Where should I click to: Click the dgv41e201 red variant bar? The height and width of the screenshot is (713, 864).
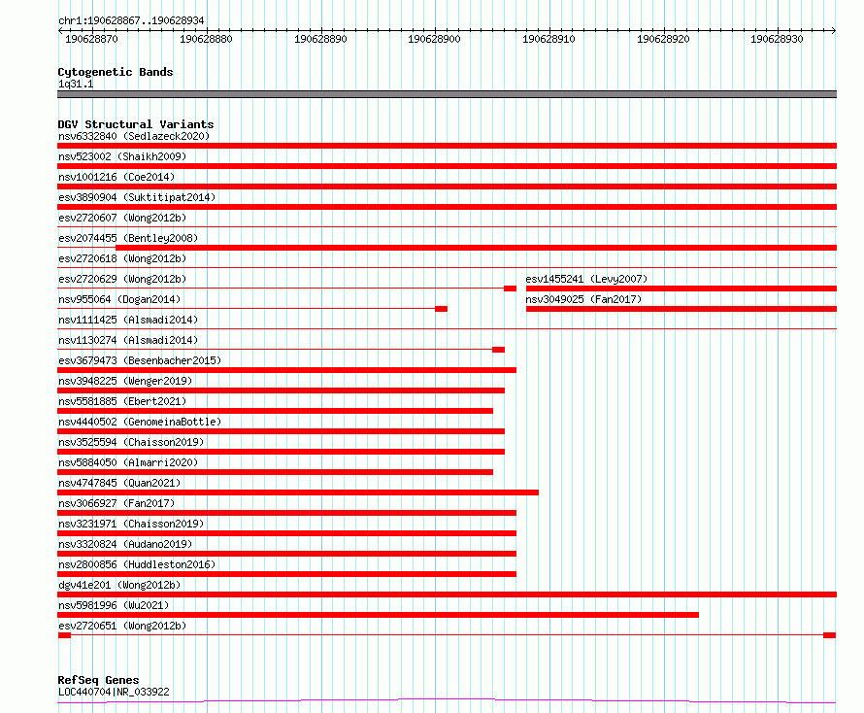(447, 594)
